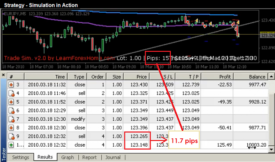Click profit cell -49.35
Image resolution: width=275 pixels, height=162 pixels.
tap(225, 102)
